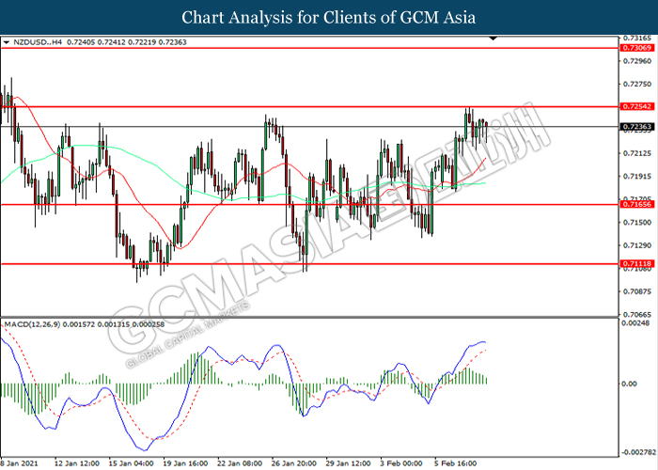Click the 0.72960 price scale label

pos(635,61)
